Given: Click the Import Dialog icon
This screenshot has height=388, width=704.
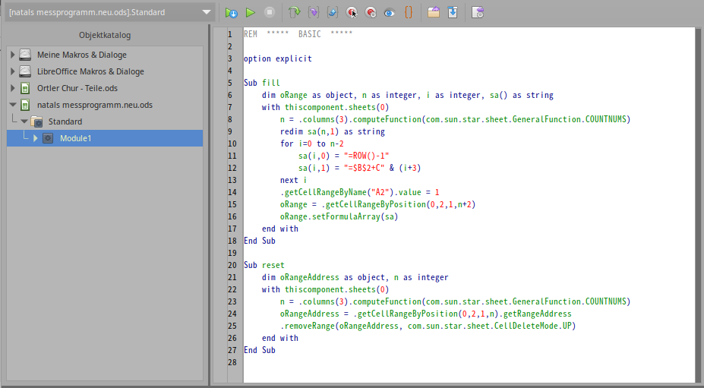Looking at the screenshot, I should point(477,13).
